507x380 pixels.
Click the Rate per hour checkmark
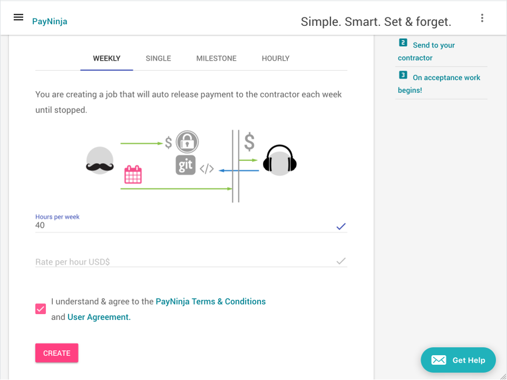pos(341,261)
